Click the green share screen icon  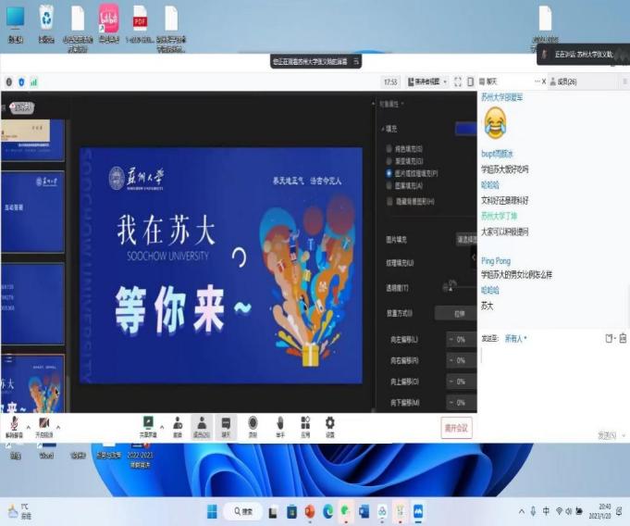coord(147,422)
